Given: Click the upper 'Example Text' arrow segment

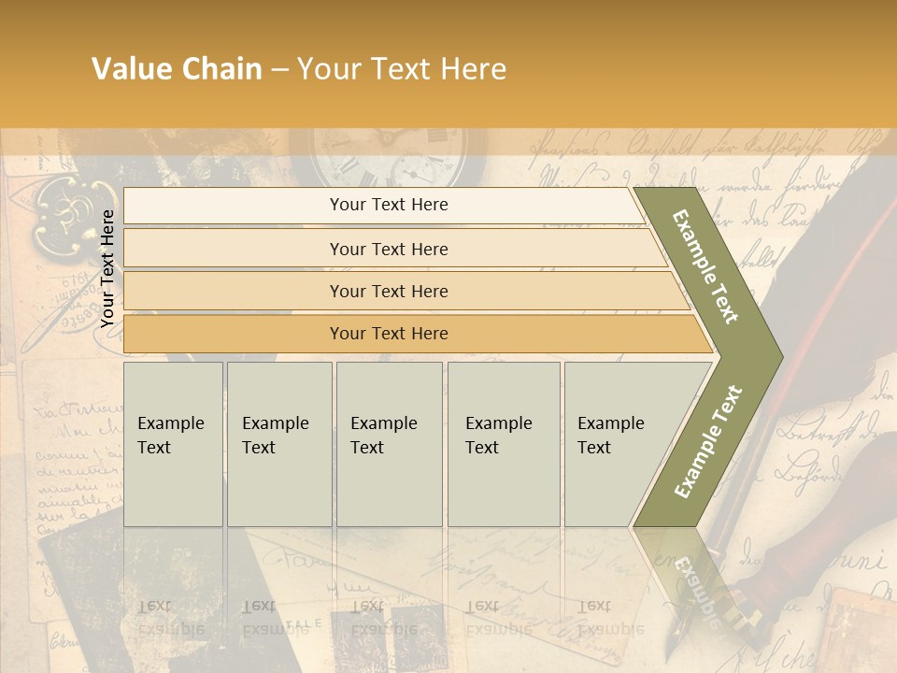Looking at the screenshot, I should tap(710, 266).
